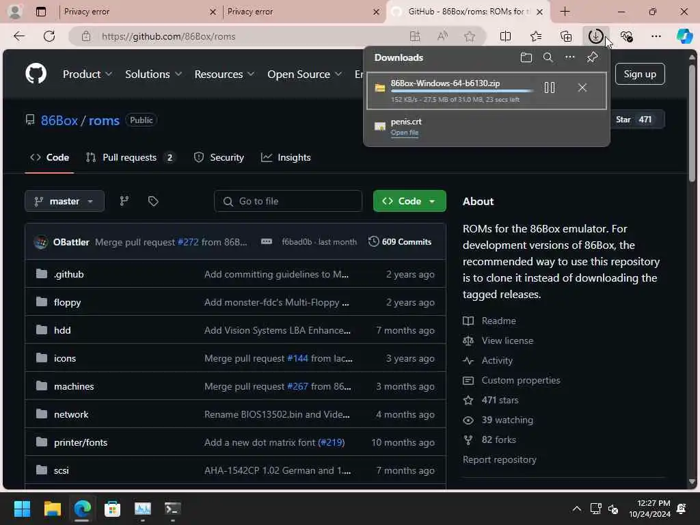Click Report repository link
Viewport: 700px width, 525px height.
click(500, 459)
